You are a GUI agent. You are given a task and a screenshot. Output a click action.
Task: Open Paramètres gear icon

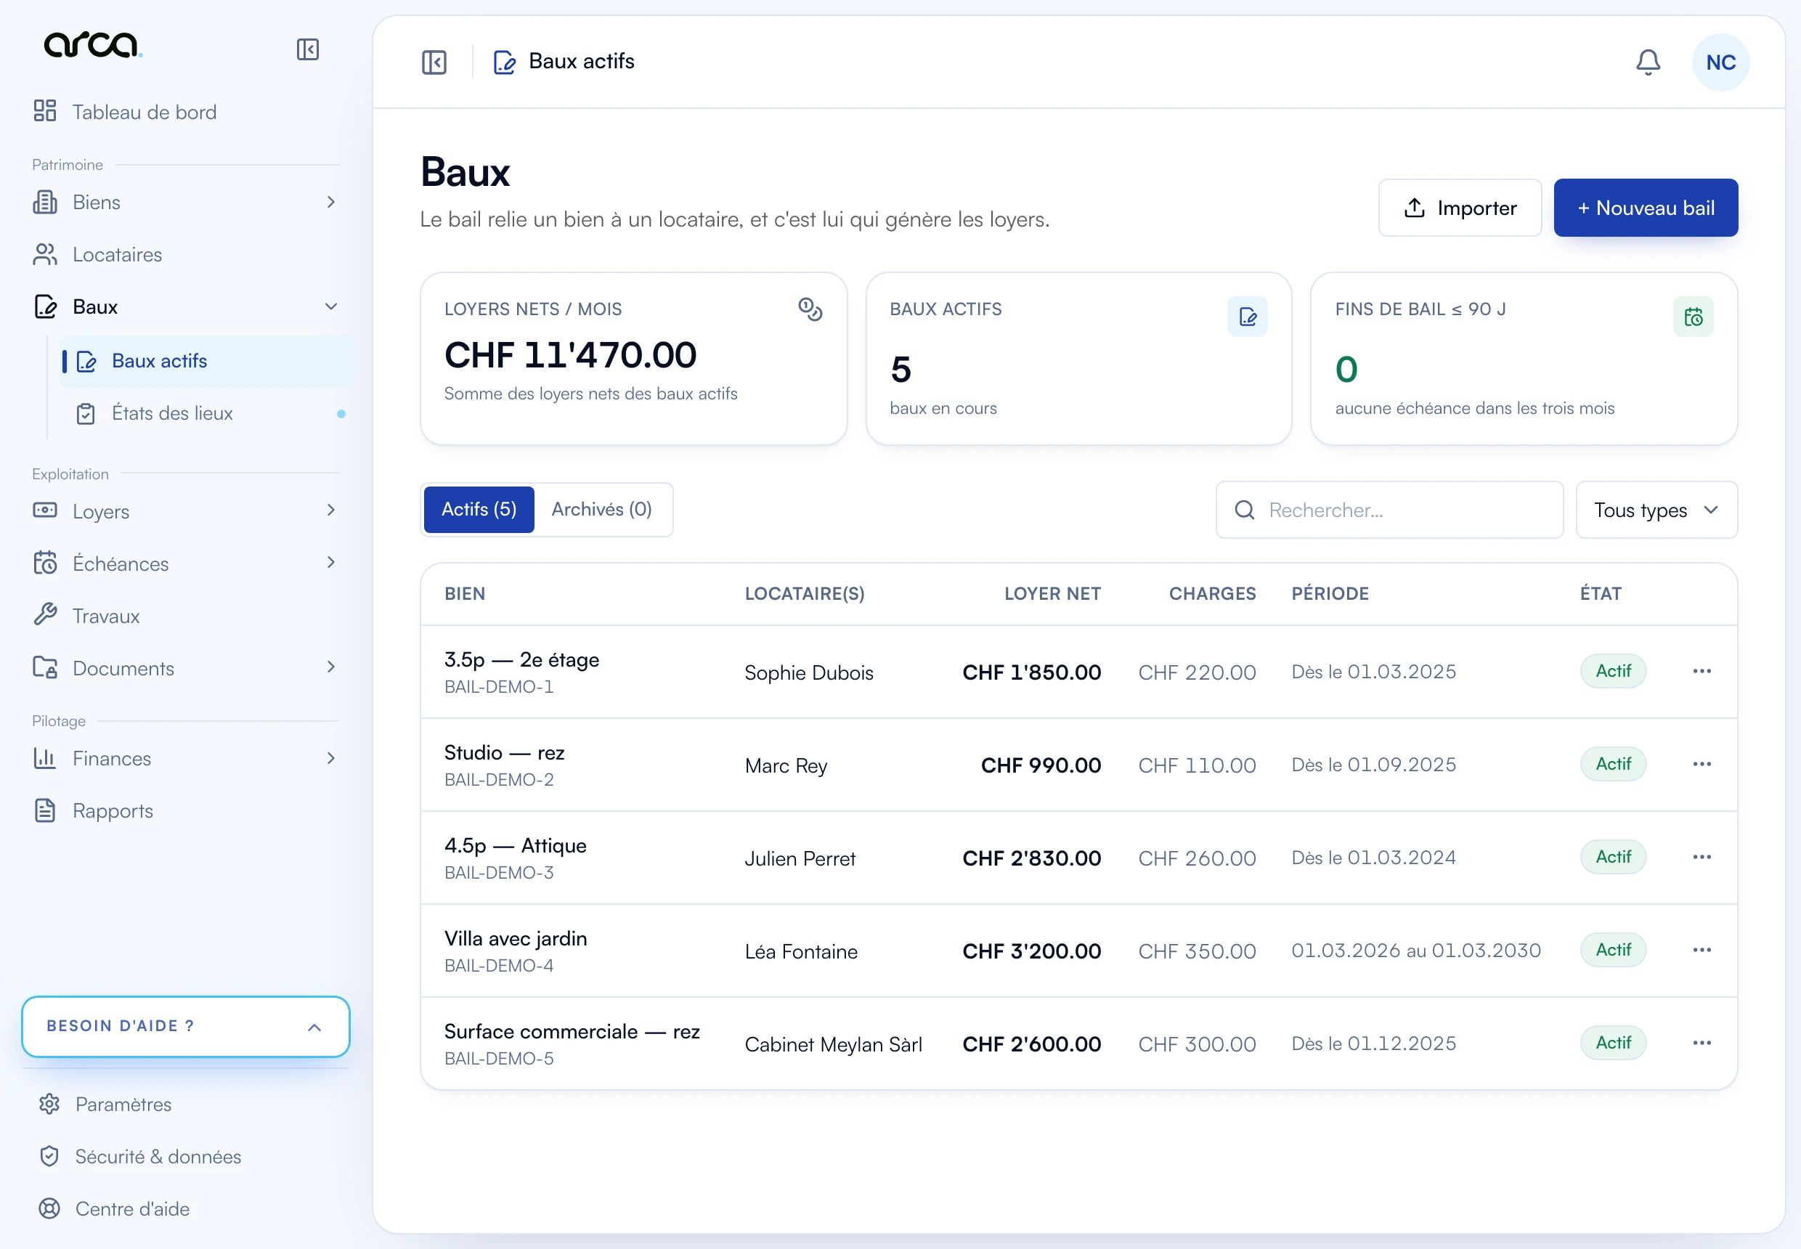[x=49, y=1104]
